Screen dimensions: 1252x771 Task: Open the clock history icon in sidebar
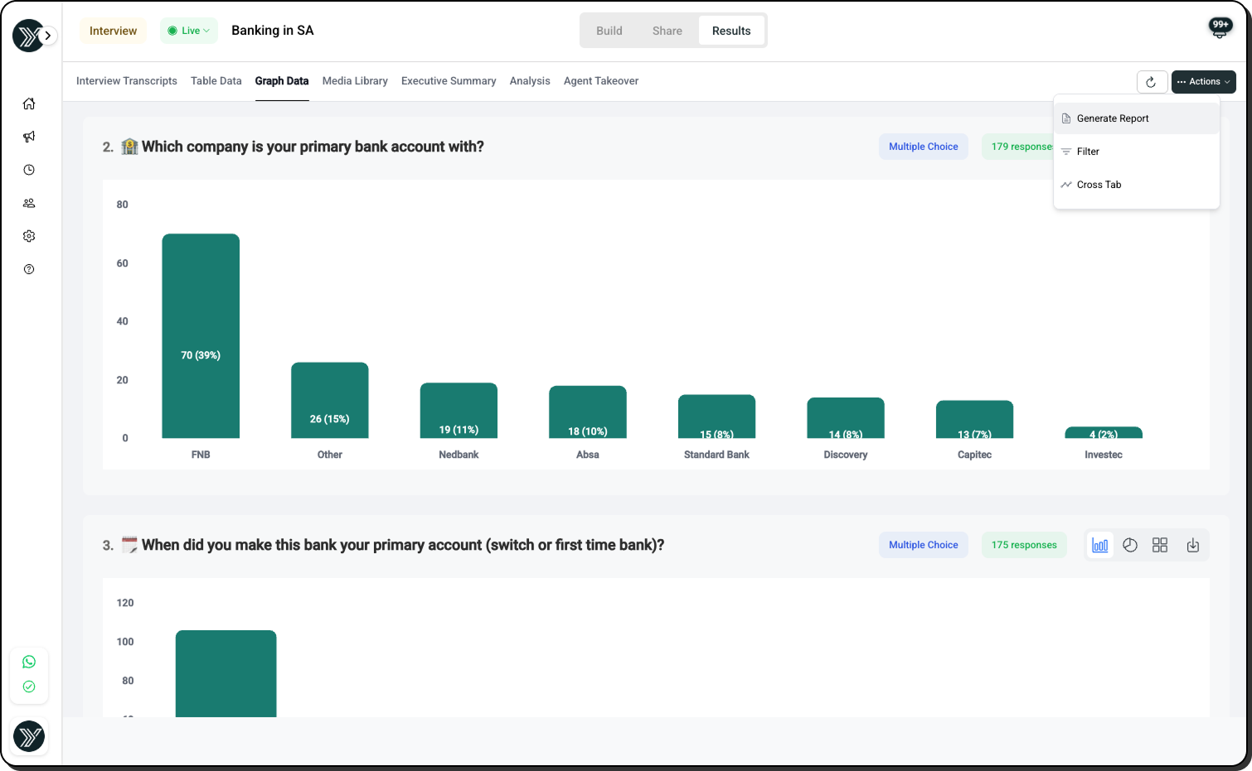point(29,170)
